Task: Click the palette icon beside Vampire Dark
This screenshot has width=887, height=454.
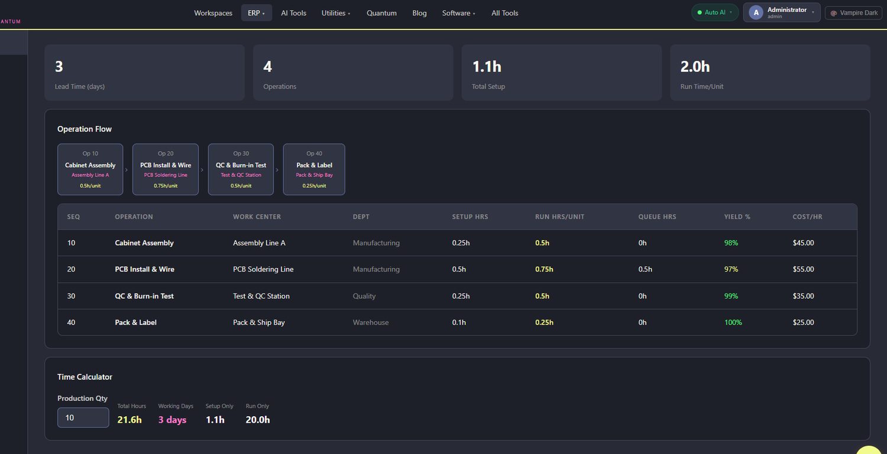Action: pyautogui.click(x=834, y=13)
